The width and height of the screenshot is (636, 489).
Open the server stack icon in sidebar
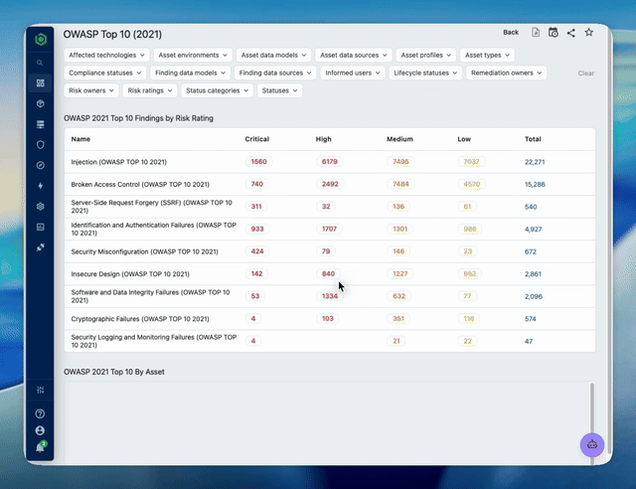pos(40,124)
